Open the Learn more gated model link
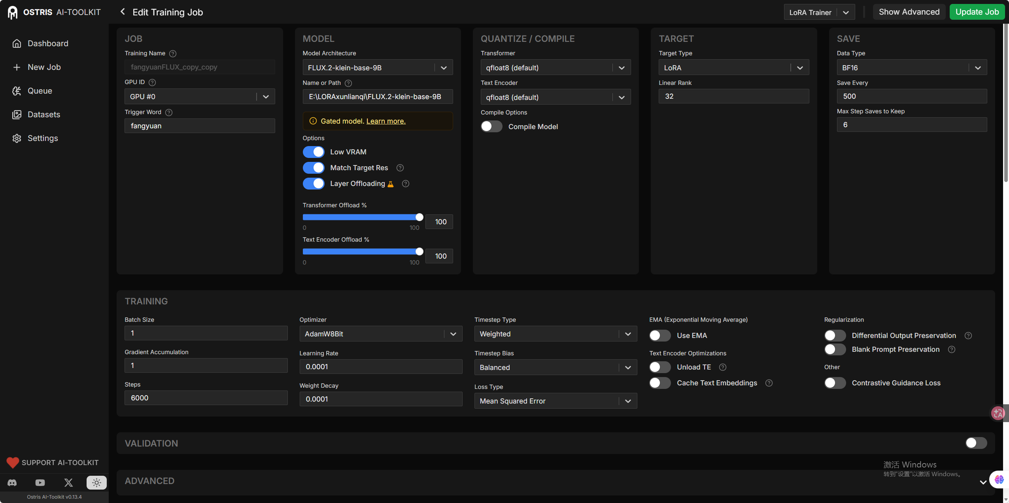The image size is (1009, 503). point(386,121)
